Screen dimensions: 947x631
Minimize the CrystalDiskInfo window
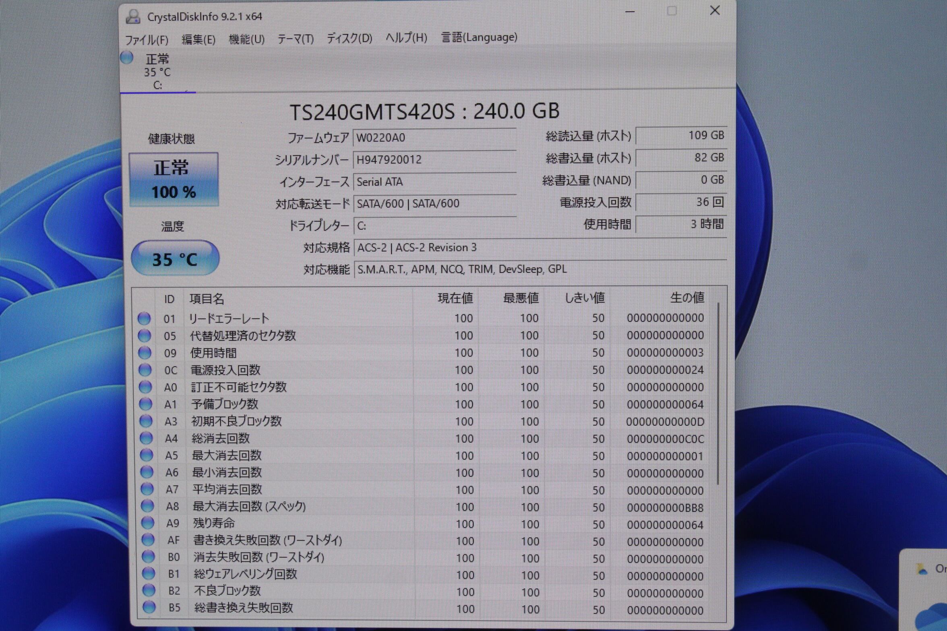630,12
